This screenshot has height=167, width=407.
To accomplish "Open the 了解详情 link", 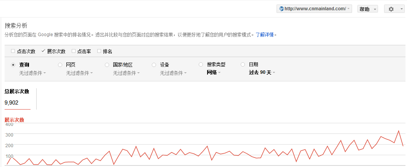I will 265,35.
